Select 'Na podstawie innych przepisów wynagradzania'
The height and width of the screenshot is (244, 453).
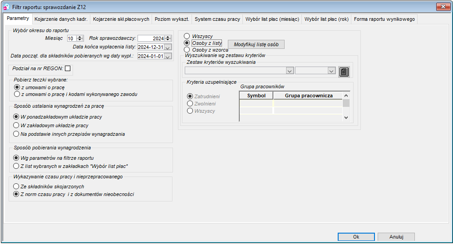click(16, 134)
